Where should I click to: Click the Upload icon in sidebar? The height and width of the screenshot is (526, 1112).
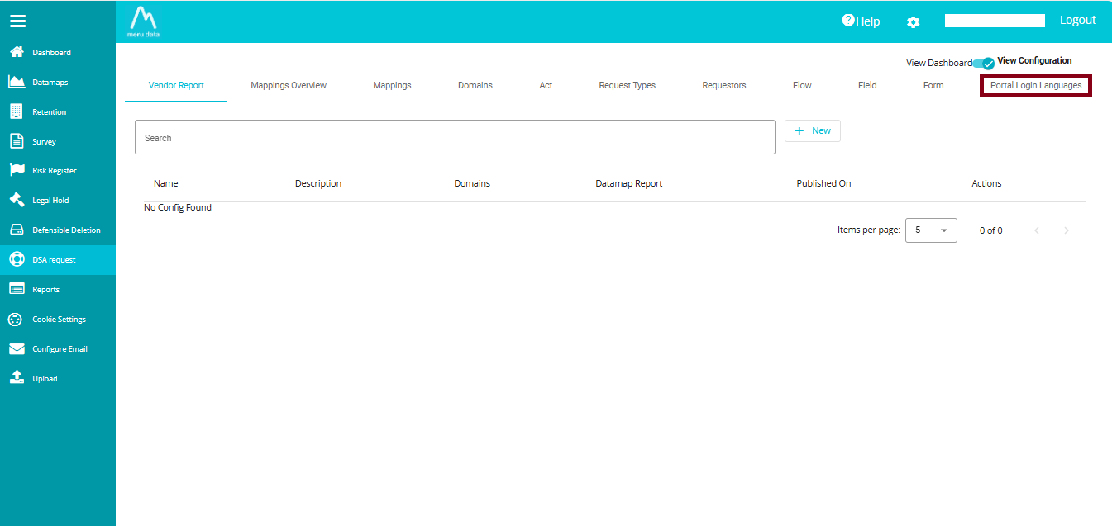point(17,377)
